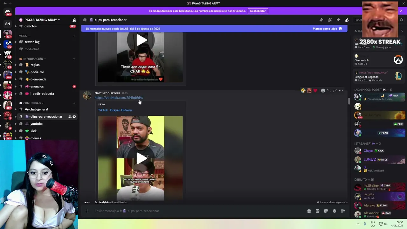Send a gift using the gift icon
This screenshot has width=407, height=229.
pyautogui.click(x=309, y=211)
